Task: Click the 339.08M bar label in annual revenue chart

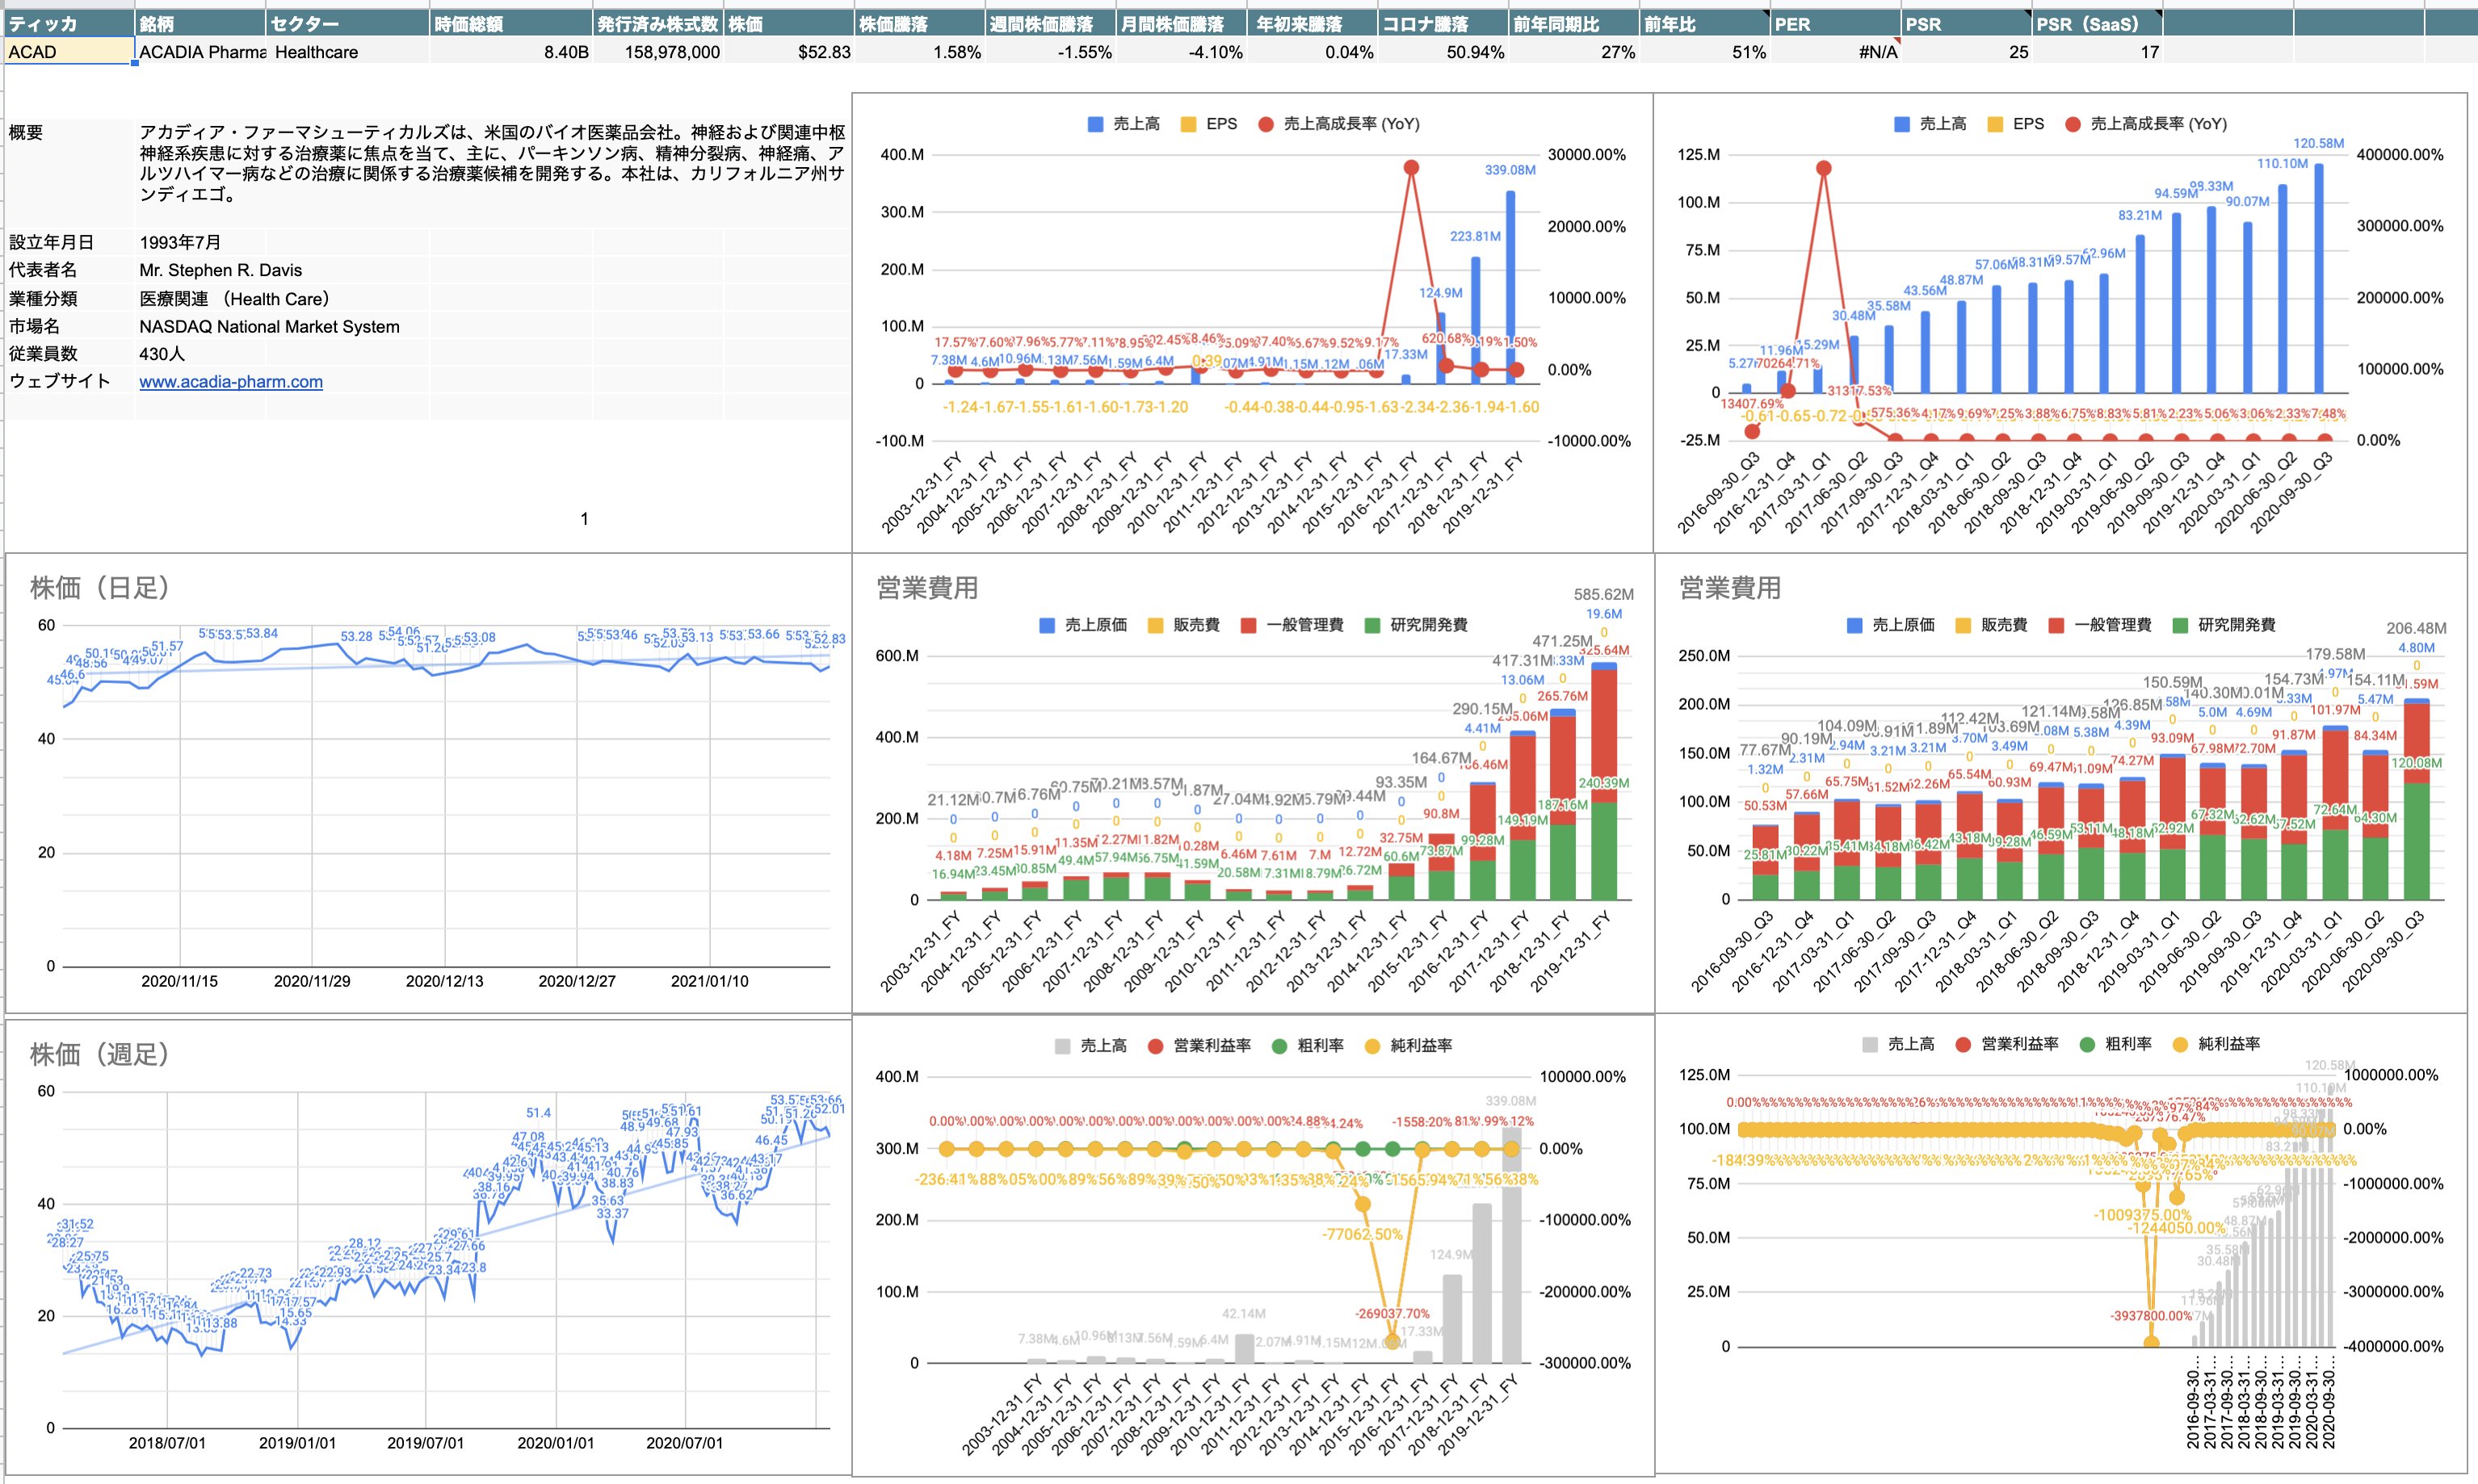Action: (1510, 170)
